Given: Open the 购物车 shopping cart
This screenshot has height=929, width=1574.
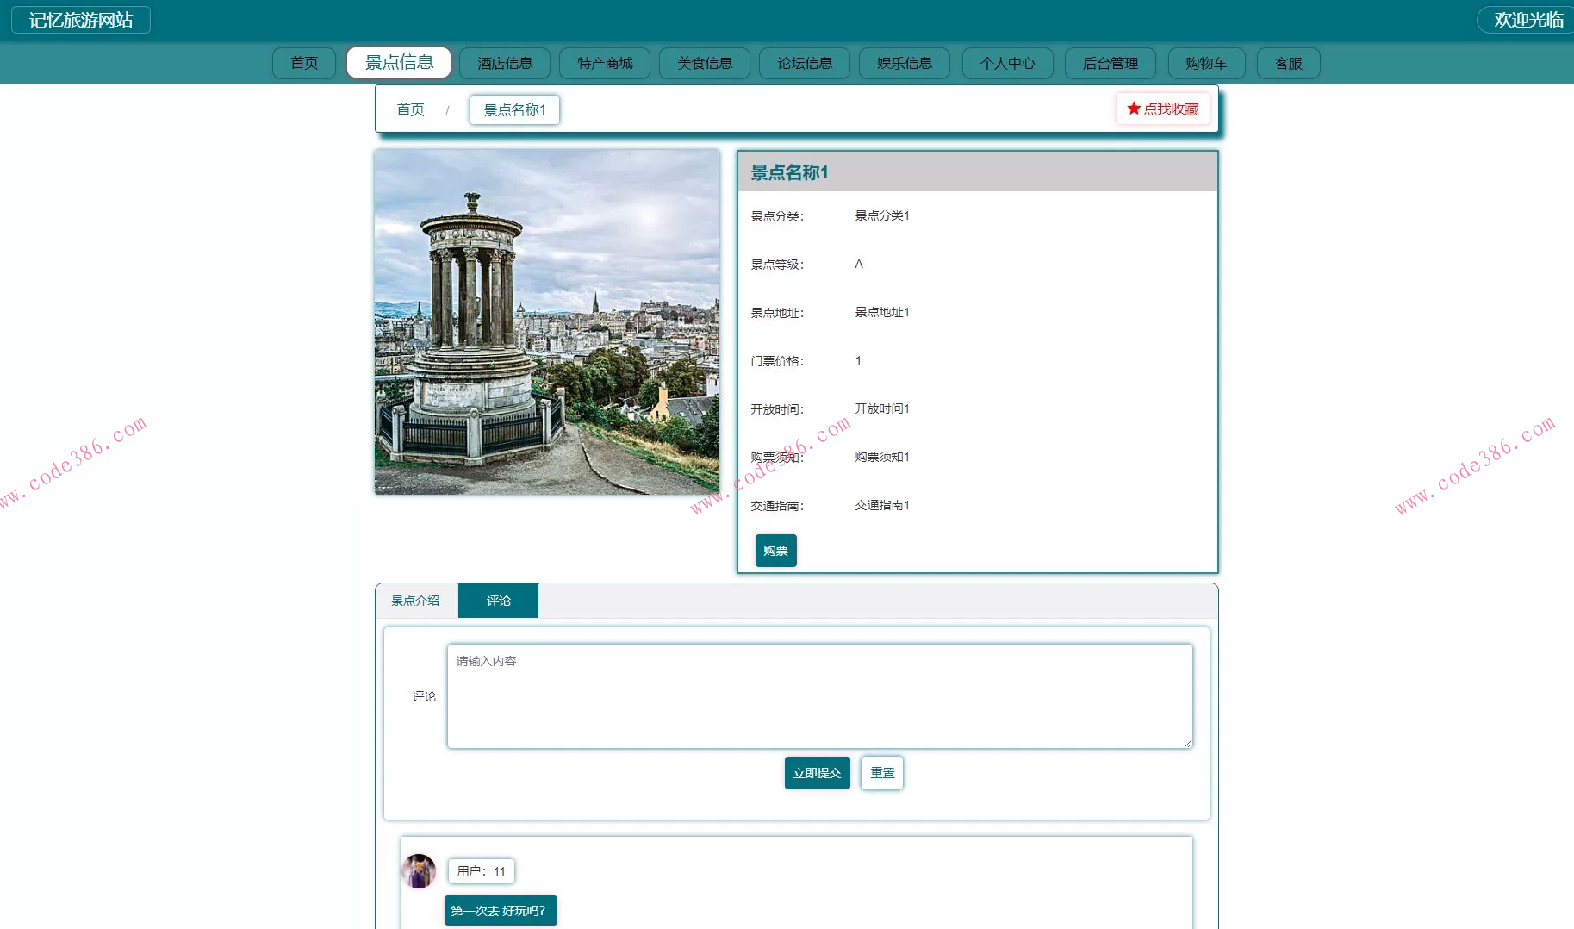Looking at the screenshot, I should coord(1206,63).
